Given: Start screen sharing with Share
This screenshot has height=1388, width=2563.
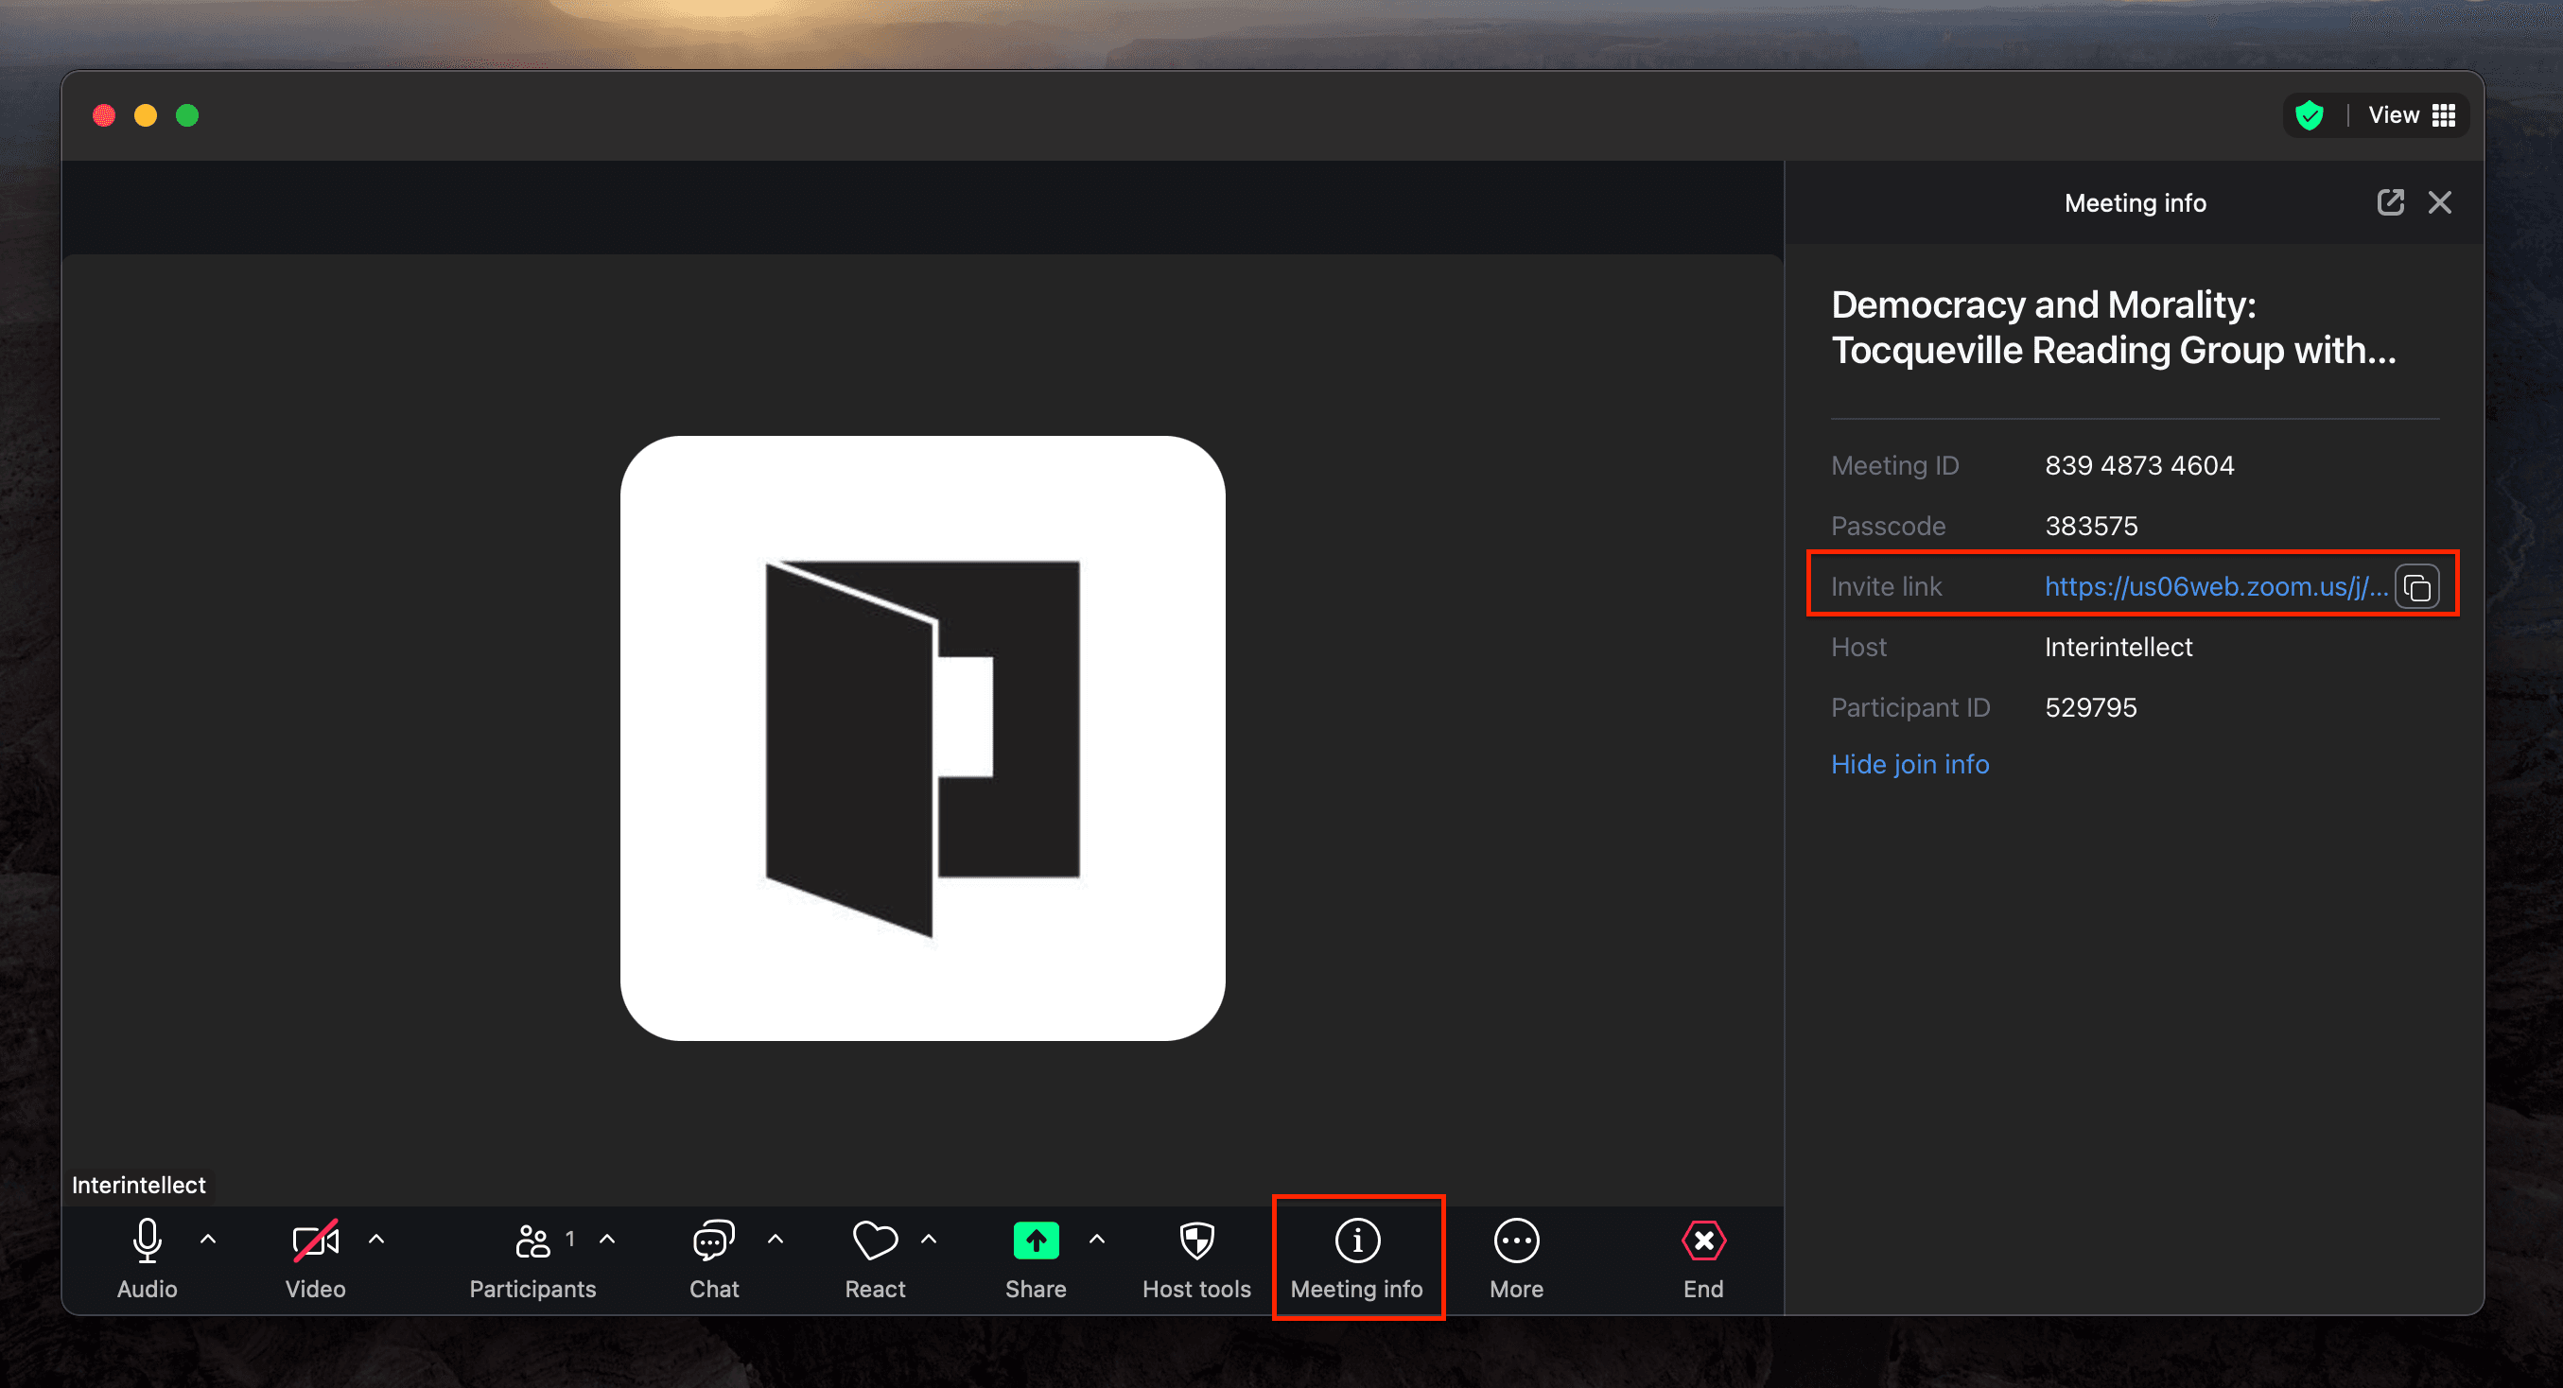Looking at the screenshot, I should click(1035, 1258).
